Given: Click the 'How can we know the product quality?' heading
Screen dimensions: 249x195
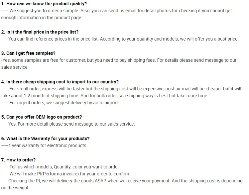Looking at the screenshot, I should point(44,4).
